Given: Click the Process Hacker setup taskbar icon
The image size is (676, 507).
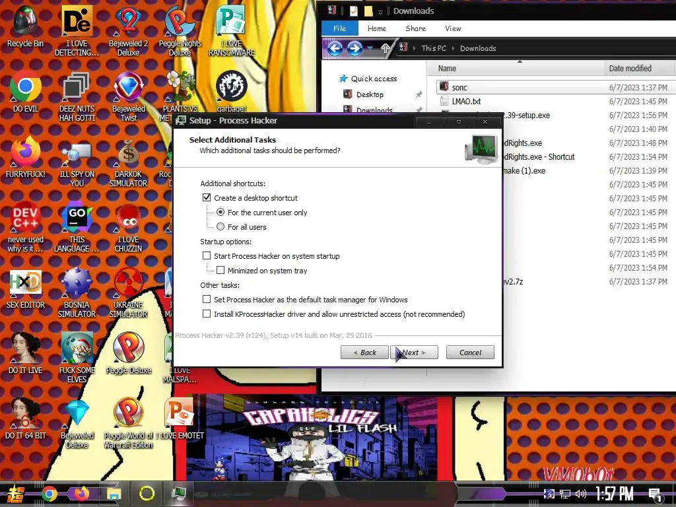Looking at the screenshot, I should (x=178, y=494).
